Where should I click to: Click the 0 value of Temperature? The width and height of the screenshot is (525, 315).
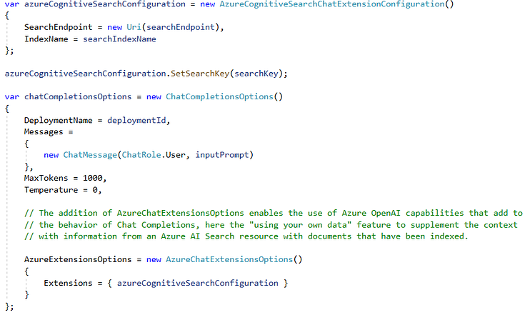(95, 190)
